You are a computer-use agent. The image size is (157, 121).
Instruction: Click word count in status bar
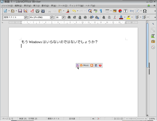click(x=28, y=119)
